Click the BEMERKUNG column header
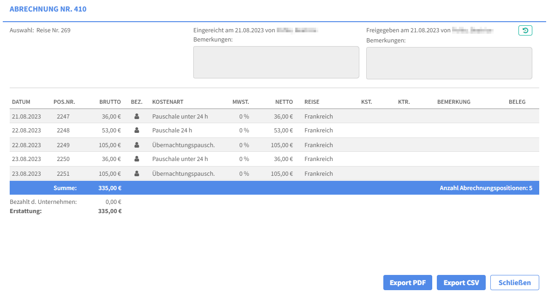The height and width of the screenshot is (292, 548). pos(453,102)
